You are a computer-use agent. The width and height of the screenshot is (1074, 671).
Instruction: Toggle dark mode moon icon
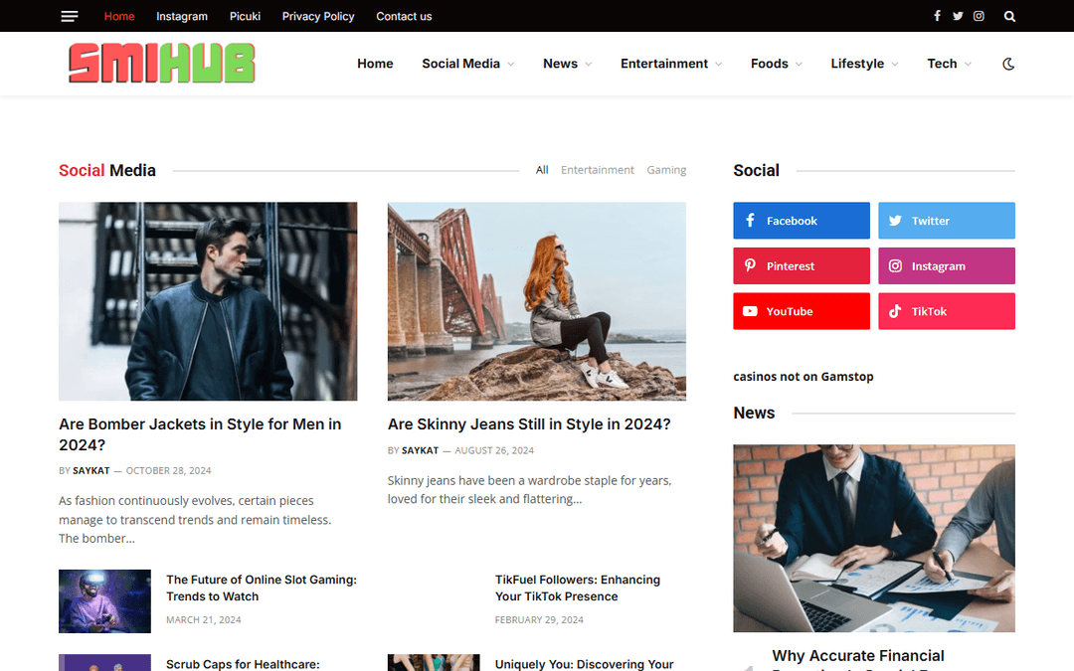click(x=1008, y=64)
